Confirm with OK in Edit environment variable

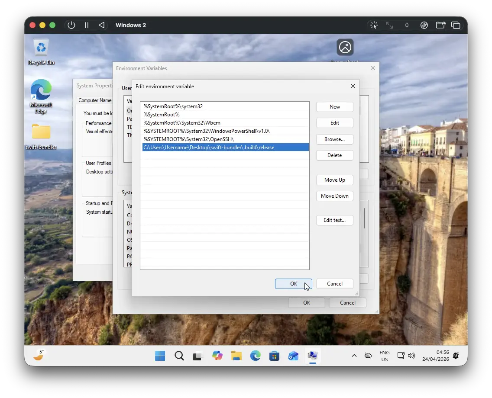coord(293,284)
